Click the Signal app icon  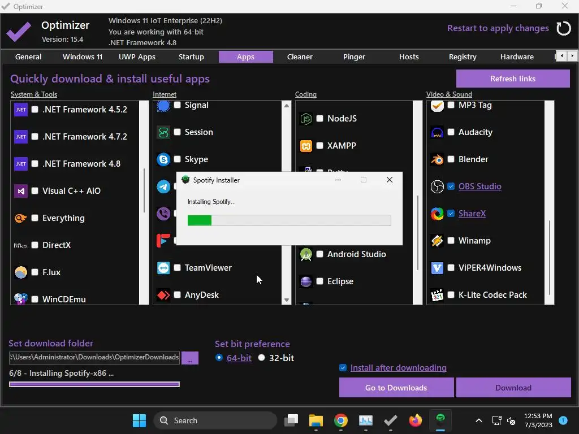(x=163, y=106)
